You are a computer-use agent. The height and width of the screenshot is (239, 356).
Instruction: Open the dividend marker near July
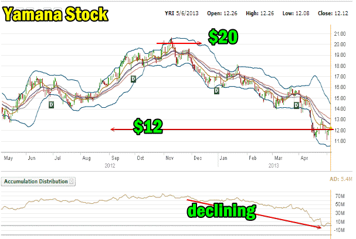click(x=51, y=105)
